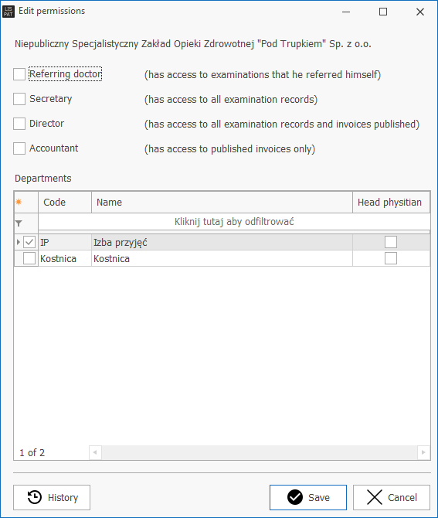The width and height of the screenshot is (438, 518).
Task: Enable the Secretary permission checkbox
Action: (x=19, y=99)
